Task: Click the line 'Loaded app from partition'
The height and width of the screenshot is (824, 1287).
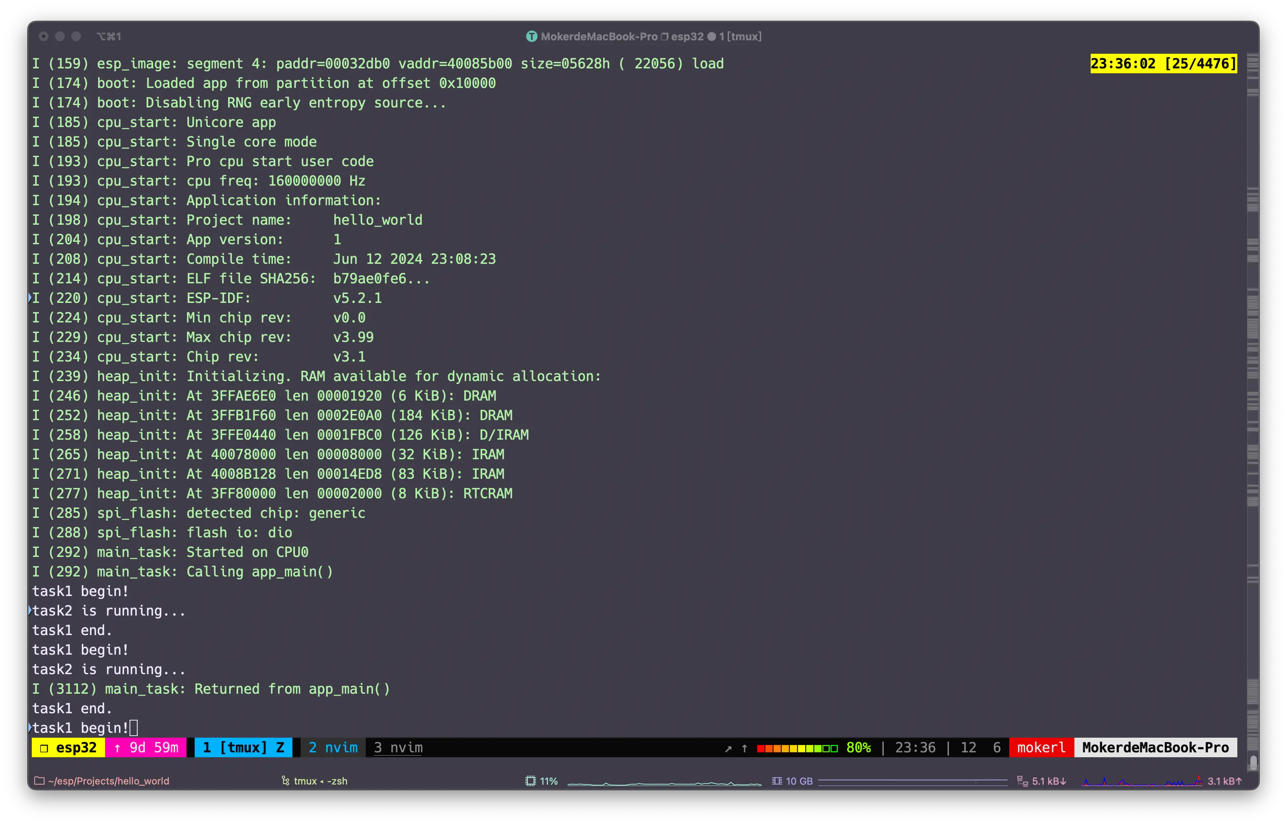Action: coord(264,83)
